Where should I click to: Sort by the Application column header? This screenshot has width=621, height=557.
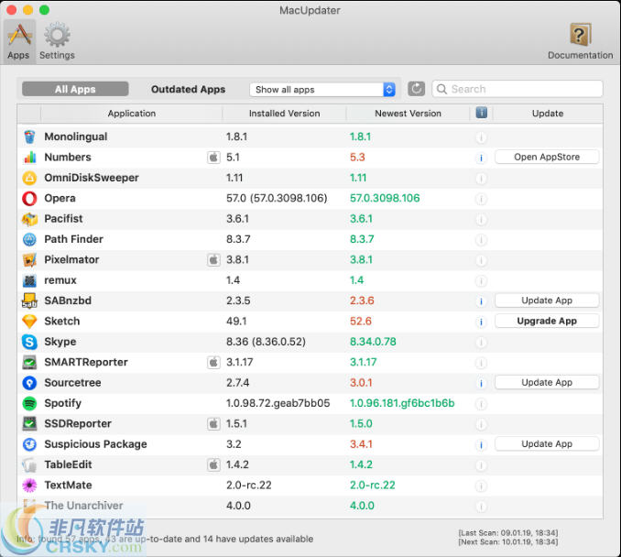[x=132, y=114]
